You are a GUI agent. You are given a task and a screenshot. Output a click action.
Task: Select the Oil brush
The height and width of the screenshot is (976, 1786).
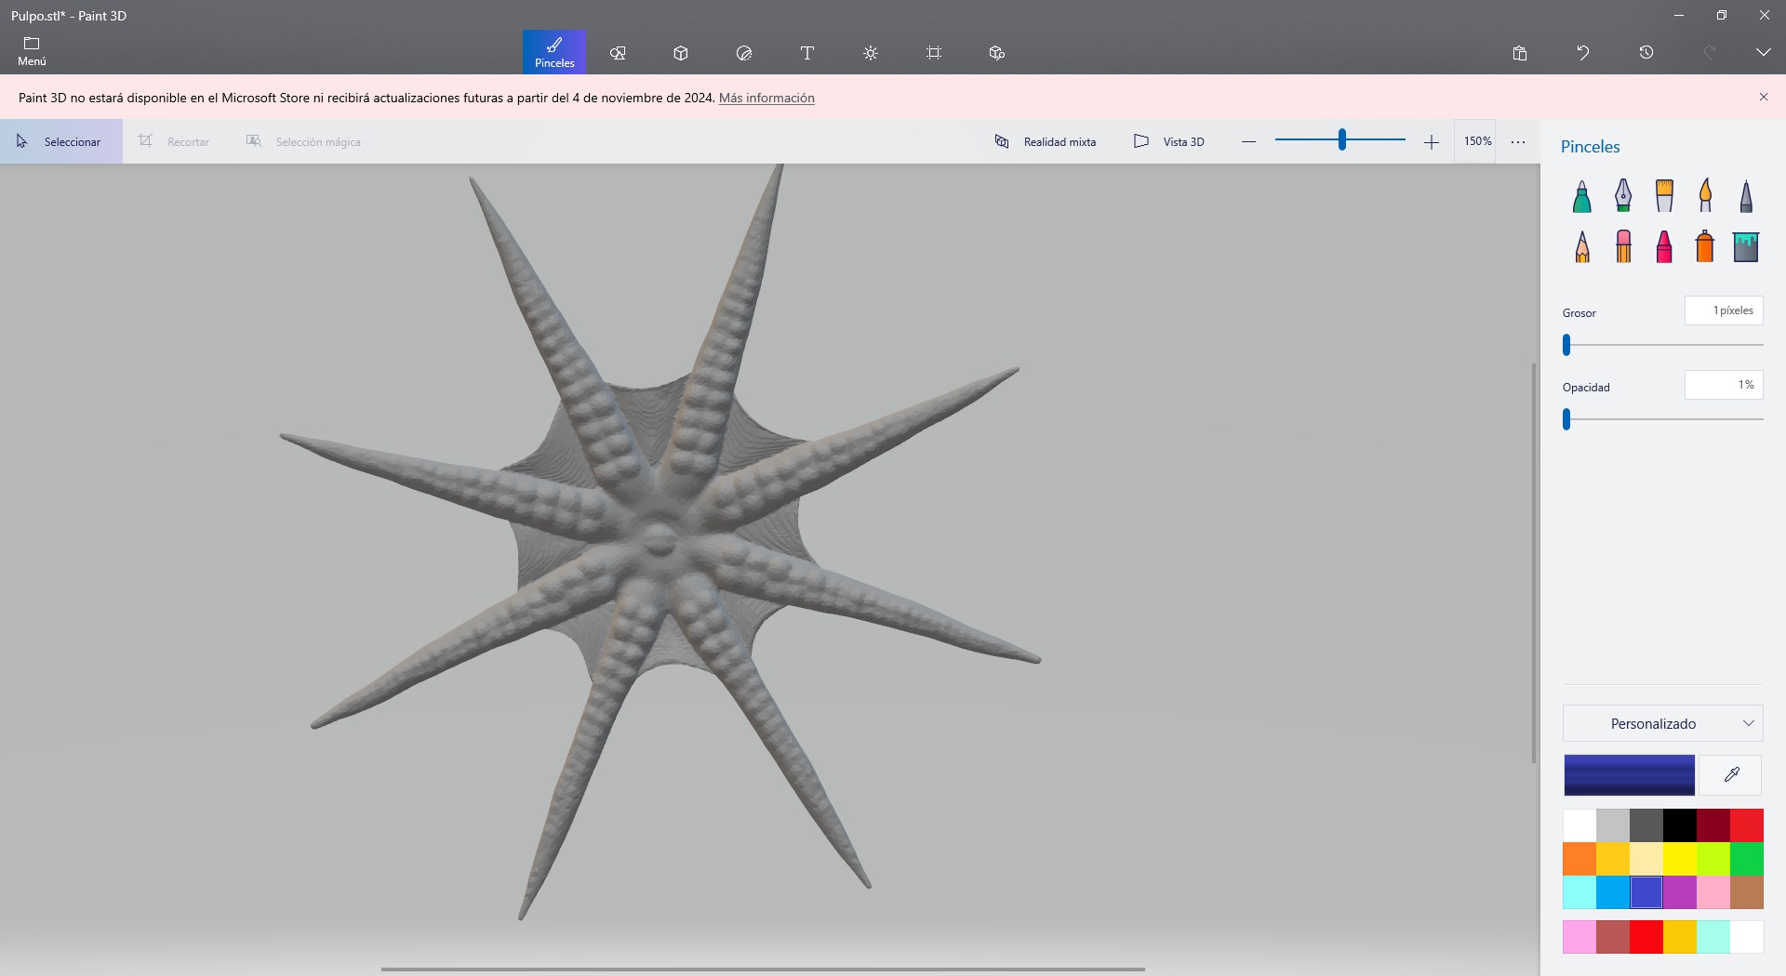pos(1664,195)
